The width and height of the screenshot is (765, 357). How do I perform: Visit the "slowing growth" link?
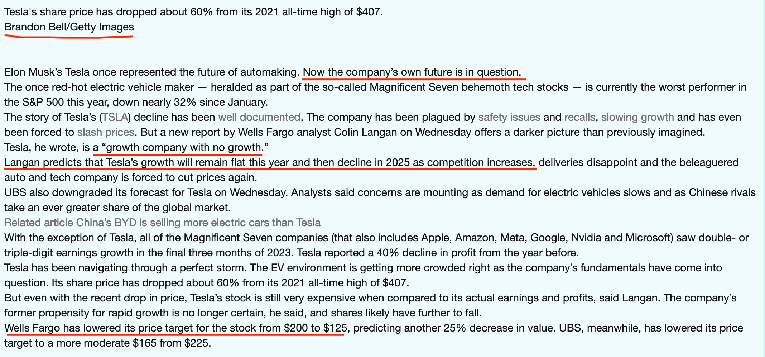(x=637, y=118)
